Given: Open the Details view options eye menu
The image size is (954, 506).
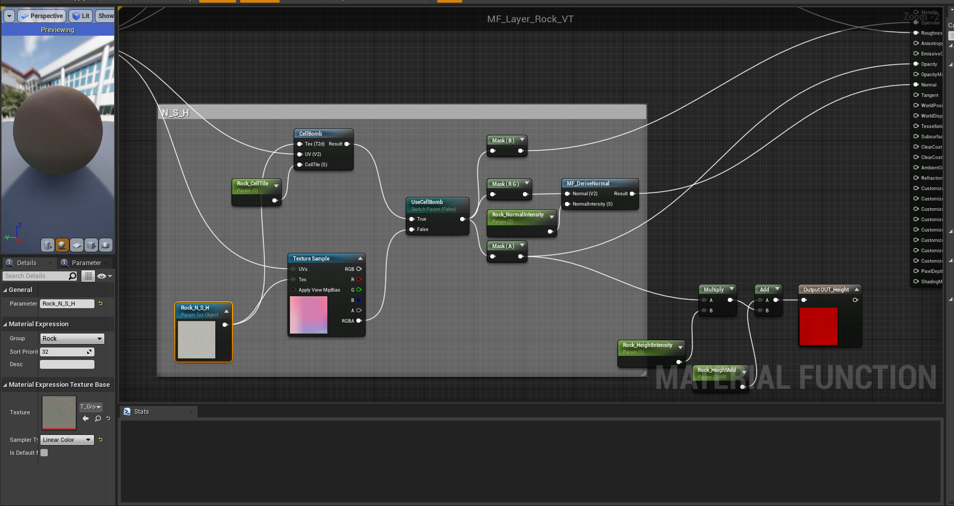Looking at the screenshot, I should tap(104, 276).
